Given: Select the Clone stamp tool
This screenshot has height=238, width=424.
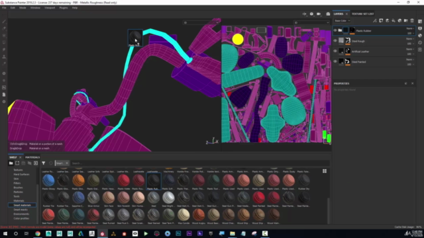Looking at the screenshot, I should click(x=4, y=57).
